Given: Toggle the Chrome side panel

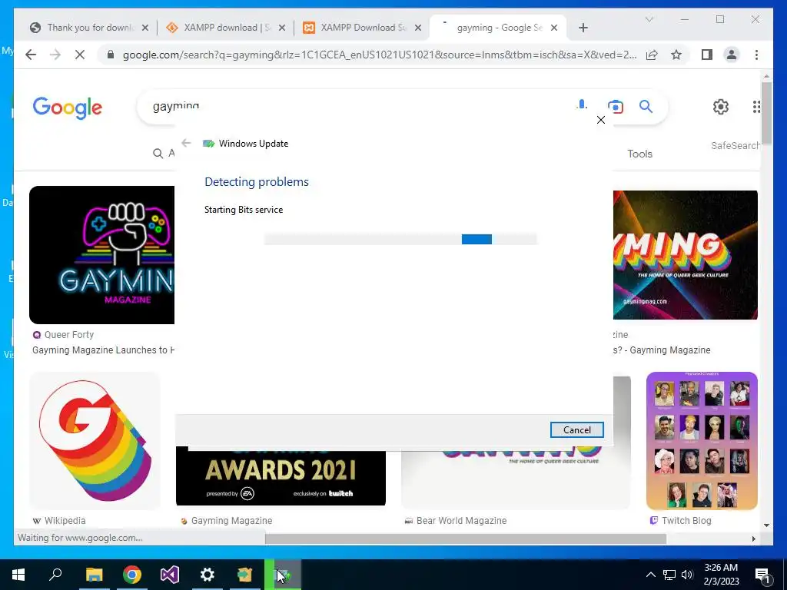Looking at the screenshot, I should tap(707, 55).
